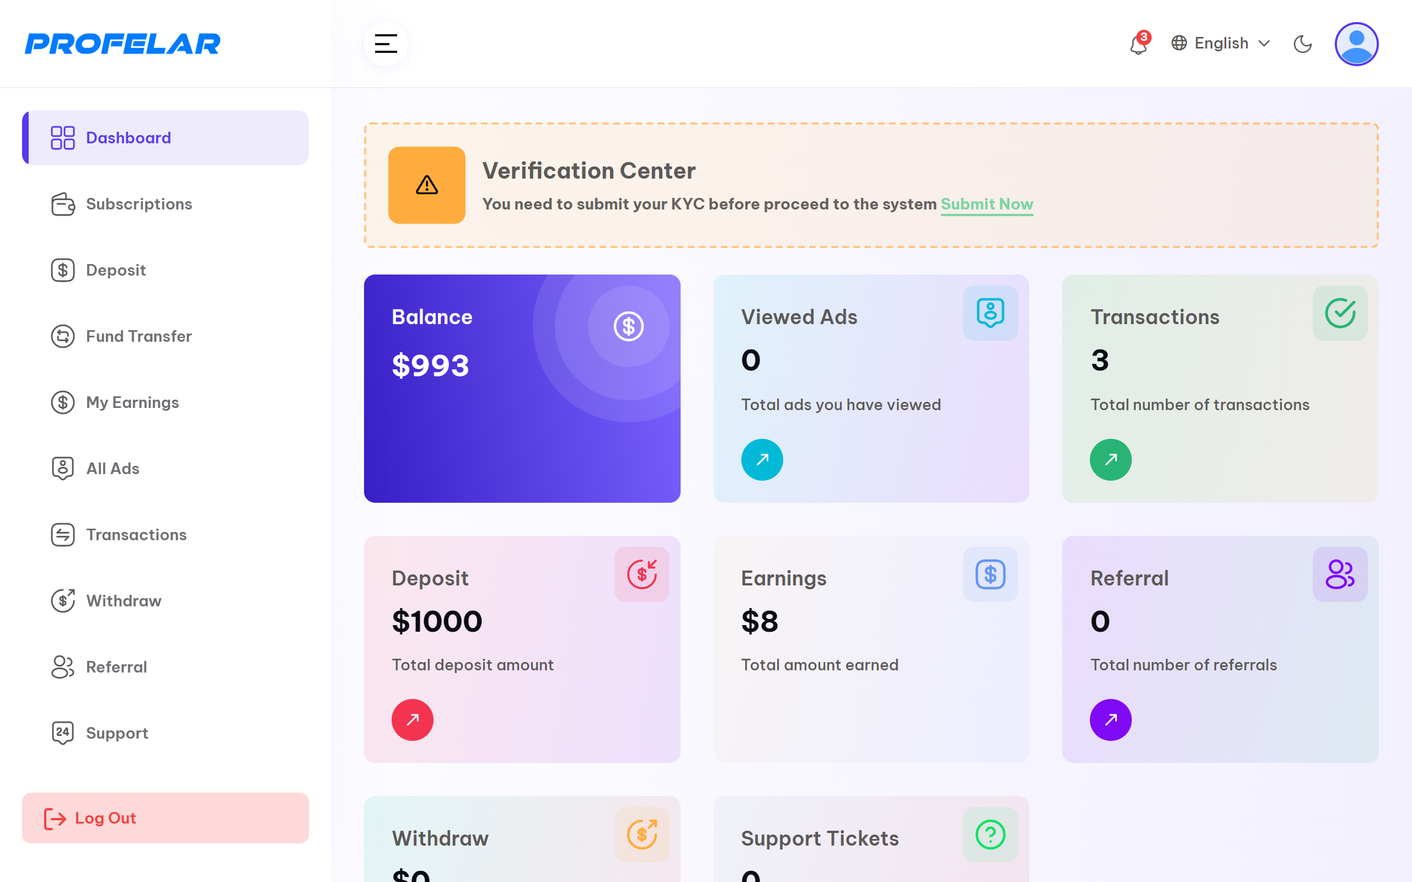Navigate to All Ads

tap(165, 469)
